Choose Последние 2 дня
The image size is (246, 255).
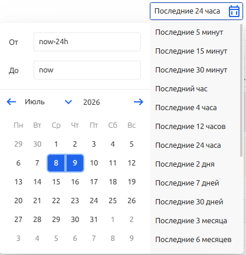pos(185,164)
